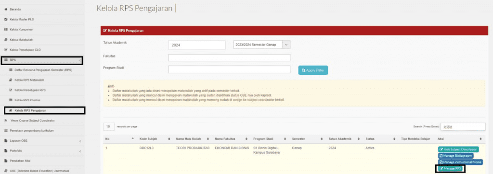Click the Beranda home icon

click(x=6, y=10)
